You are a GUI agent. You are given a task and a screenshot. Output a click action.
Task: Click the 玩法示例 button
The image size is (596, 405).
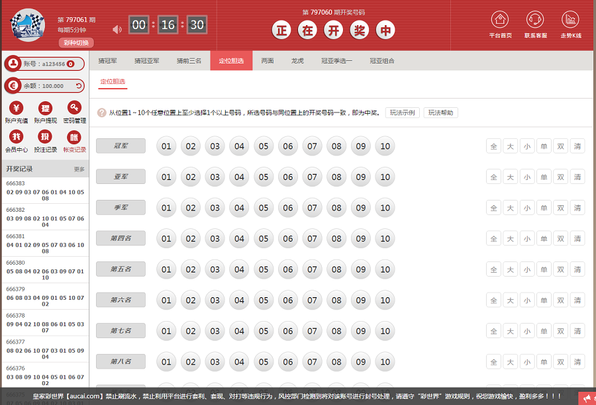(x=402, y=112)
